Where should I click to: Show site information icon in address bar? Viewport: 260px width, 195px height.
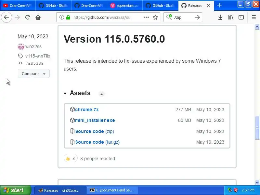click(x=62, y=17)
